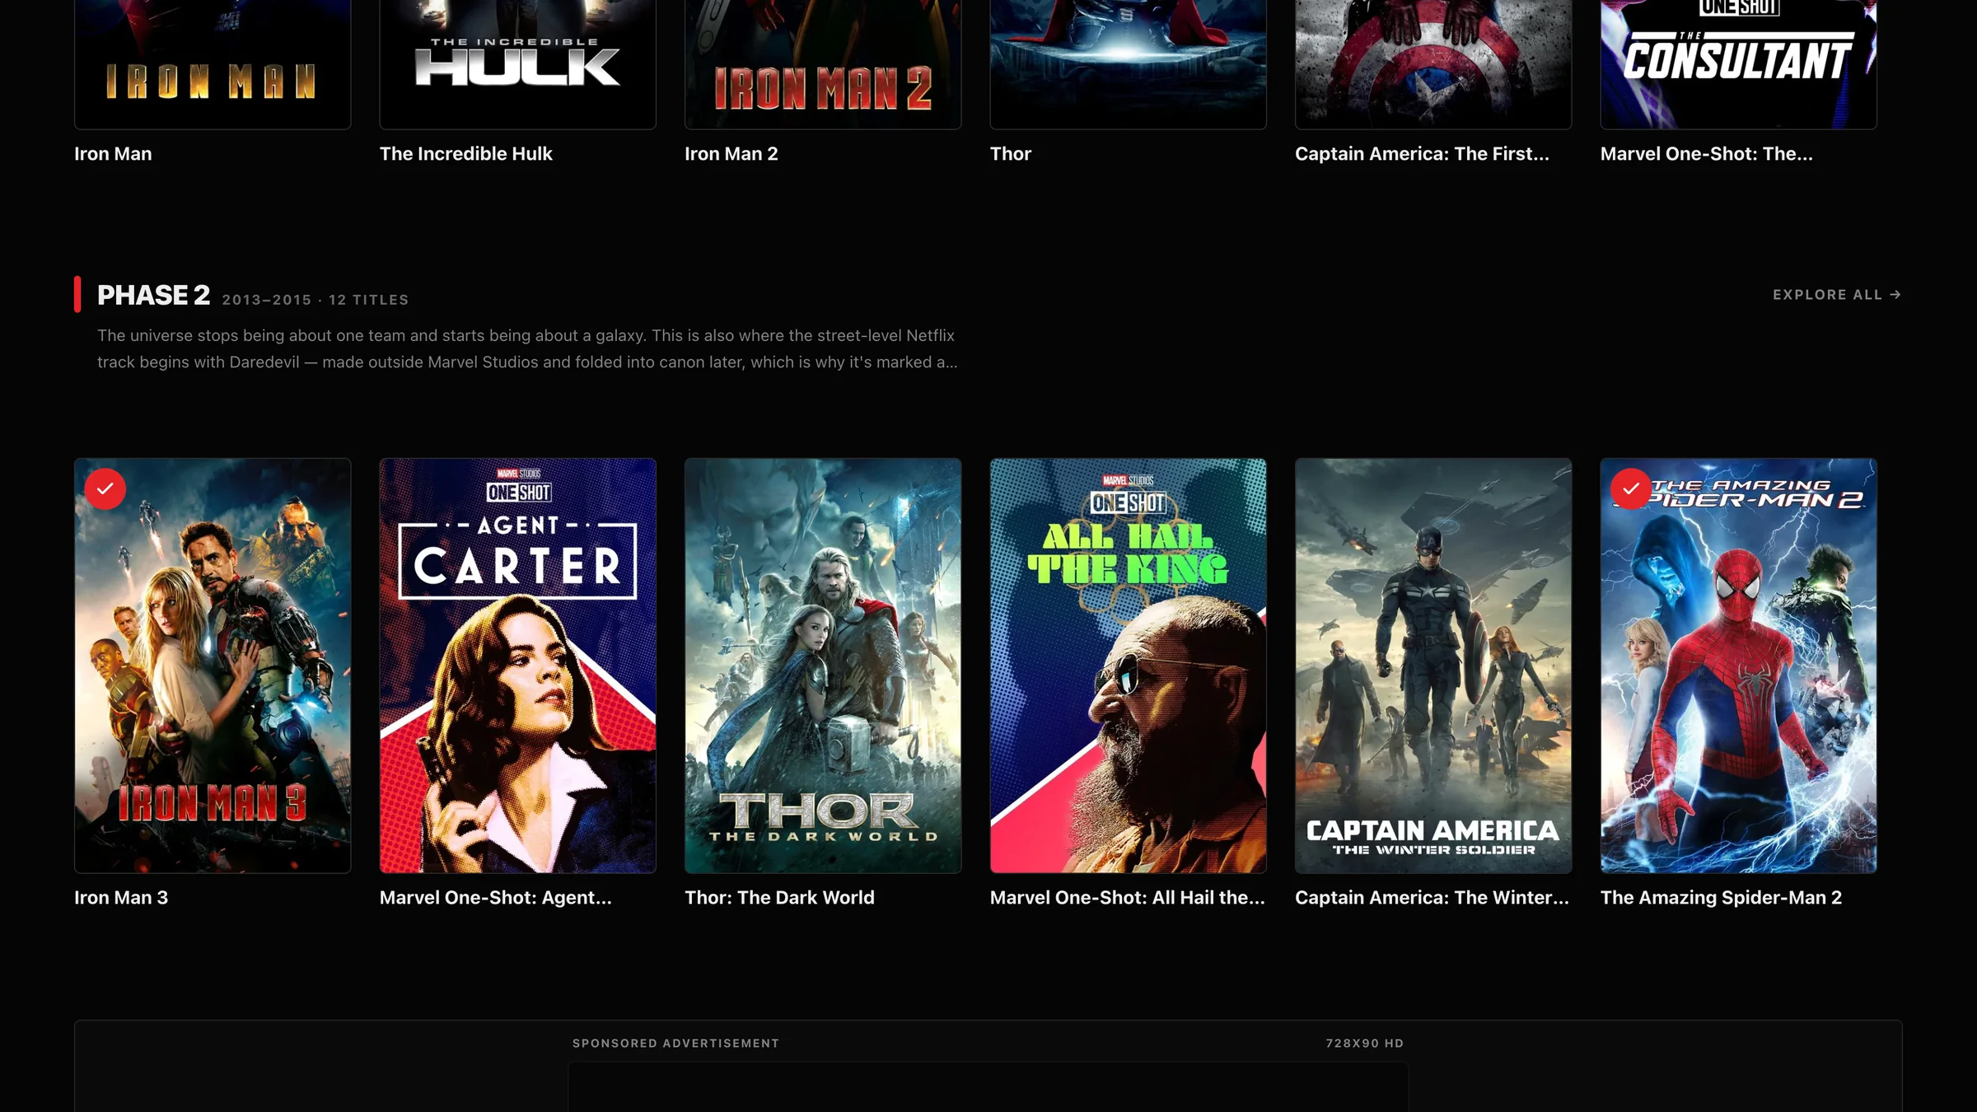Screen dimensions: 1977x1112
Task: Open Captain America: The First Avenger poster
Action: (x=1433, y=64)
